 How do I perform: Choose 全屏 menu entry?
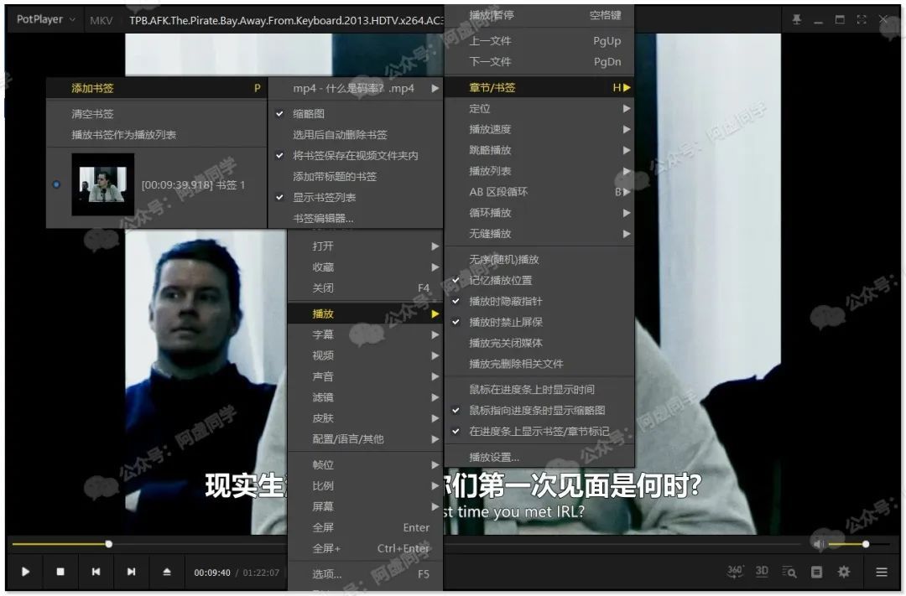(365, 527)
